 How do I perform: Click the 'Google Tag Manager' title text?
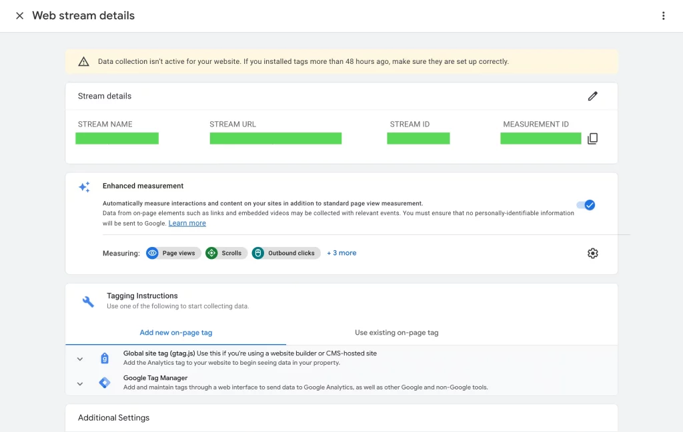pyautogui.click(x=155, y=378)
